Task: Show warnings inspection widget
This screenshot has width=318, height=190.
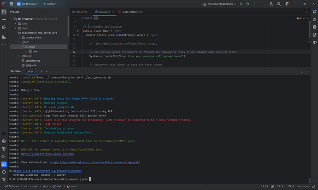Action: pos(299,18)
